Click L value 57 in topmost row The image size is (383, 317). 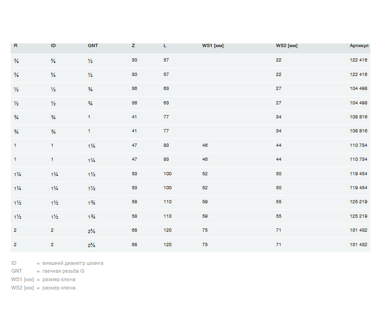166,60
